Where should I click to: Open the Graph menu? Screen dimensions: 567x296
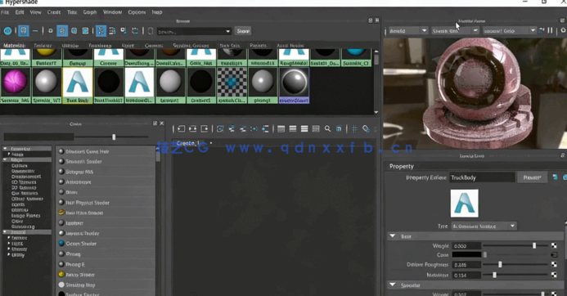click(x=90, y=12)
